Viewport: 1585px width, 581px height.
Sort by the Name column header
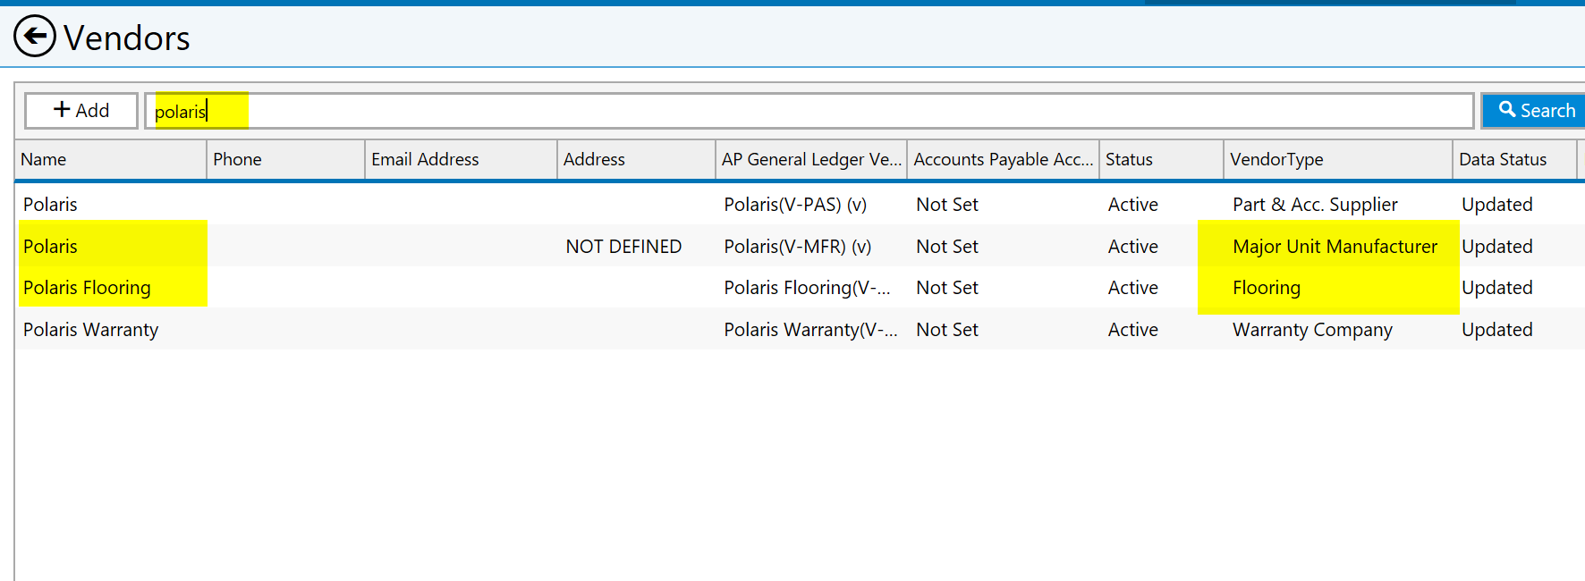[x=112, y=160]
